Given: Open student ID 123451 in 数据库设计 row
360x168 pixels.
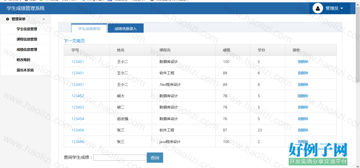Looking at the screenshot, I should [78, 62].
